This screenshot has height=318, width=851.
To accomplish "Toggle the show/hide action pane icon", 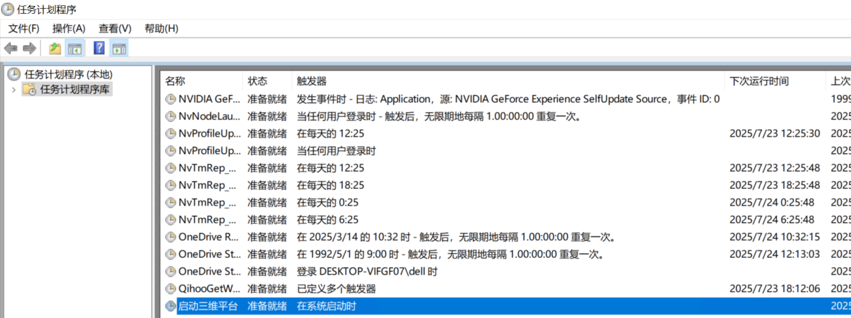I will [119, 48].
